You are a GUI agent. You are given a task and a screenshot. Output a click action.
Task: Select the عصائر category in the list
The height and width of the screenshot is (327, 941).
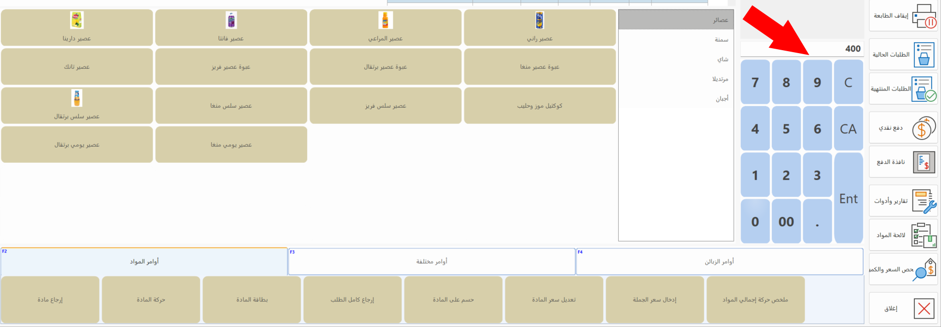[x=676, y=20]
